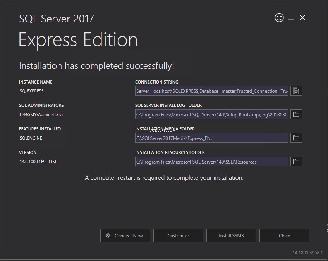Minimize the SQL Server installer window
328x261 pixels.
tap(291, 19)
